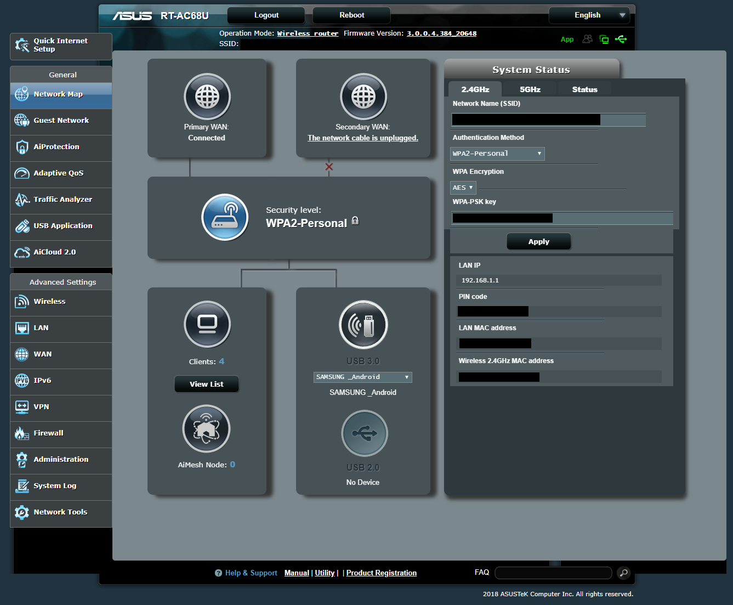Click the Guest Network status icon in header
The width and height of the screenshot is (733, 605).
[x=587, y=39]
